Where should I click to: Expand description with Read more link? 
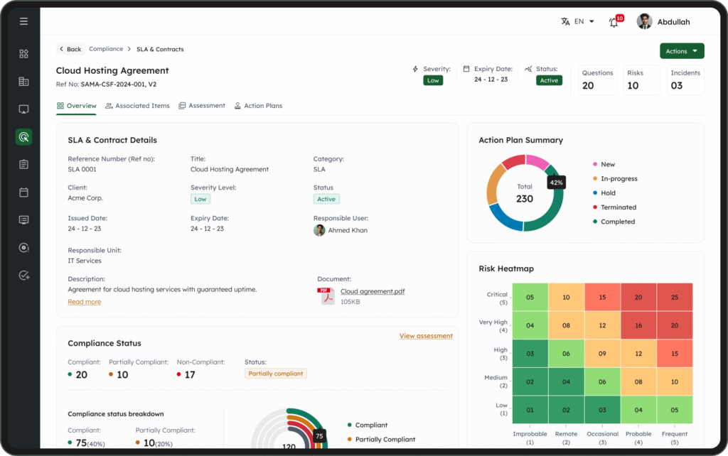(84, 302)
